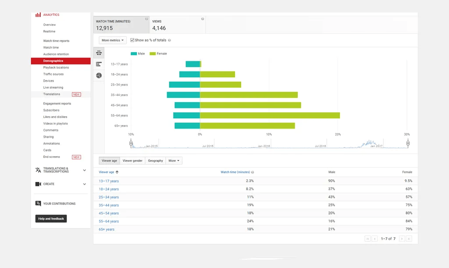Switch to the Viewer gender tab
This screenshot has height=268, width=449.
click(132, 161)
